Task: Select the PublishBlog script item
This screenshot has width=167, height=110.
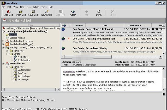Action: tap(23, 57)
